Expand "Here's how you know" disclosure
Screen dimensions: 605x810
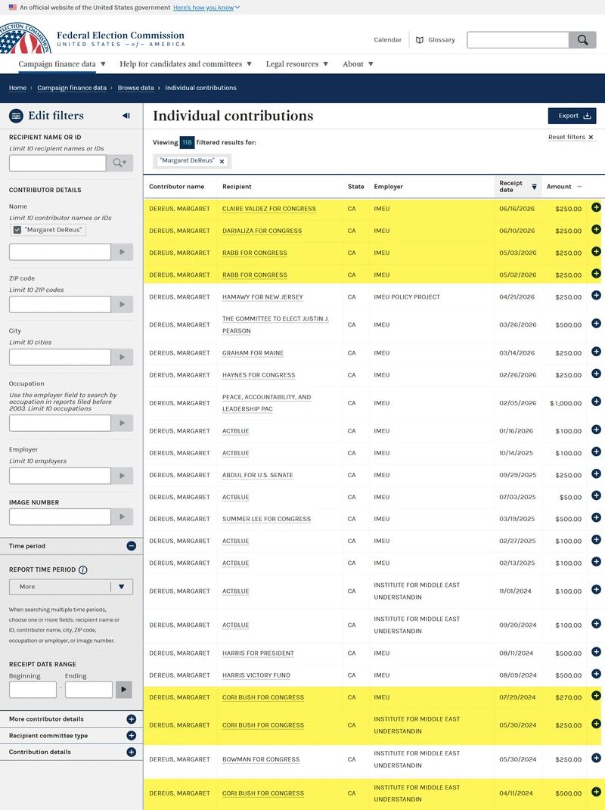(x=206, y=8)
